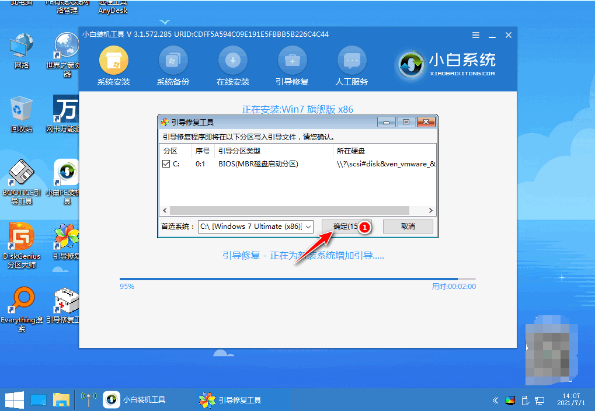Open the BOOTICE desktop icon
The height and width of the screenshot is (411, 595).
(x=23, y=174)
